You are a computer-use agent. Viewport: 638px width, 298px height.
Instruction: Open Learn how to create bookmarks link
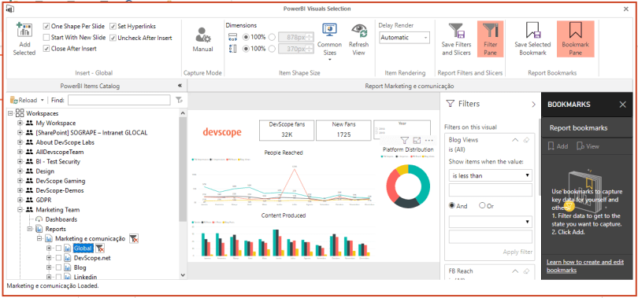click(585, 266)
